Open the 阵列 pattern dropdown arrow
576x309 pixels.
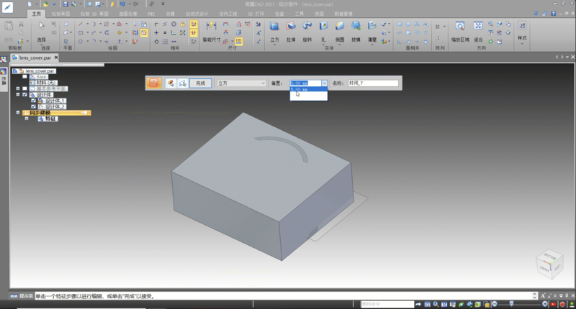tap(444, 27)
